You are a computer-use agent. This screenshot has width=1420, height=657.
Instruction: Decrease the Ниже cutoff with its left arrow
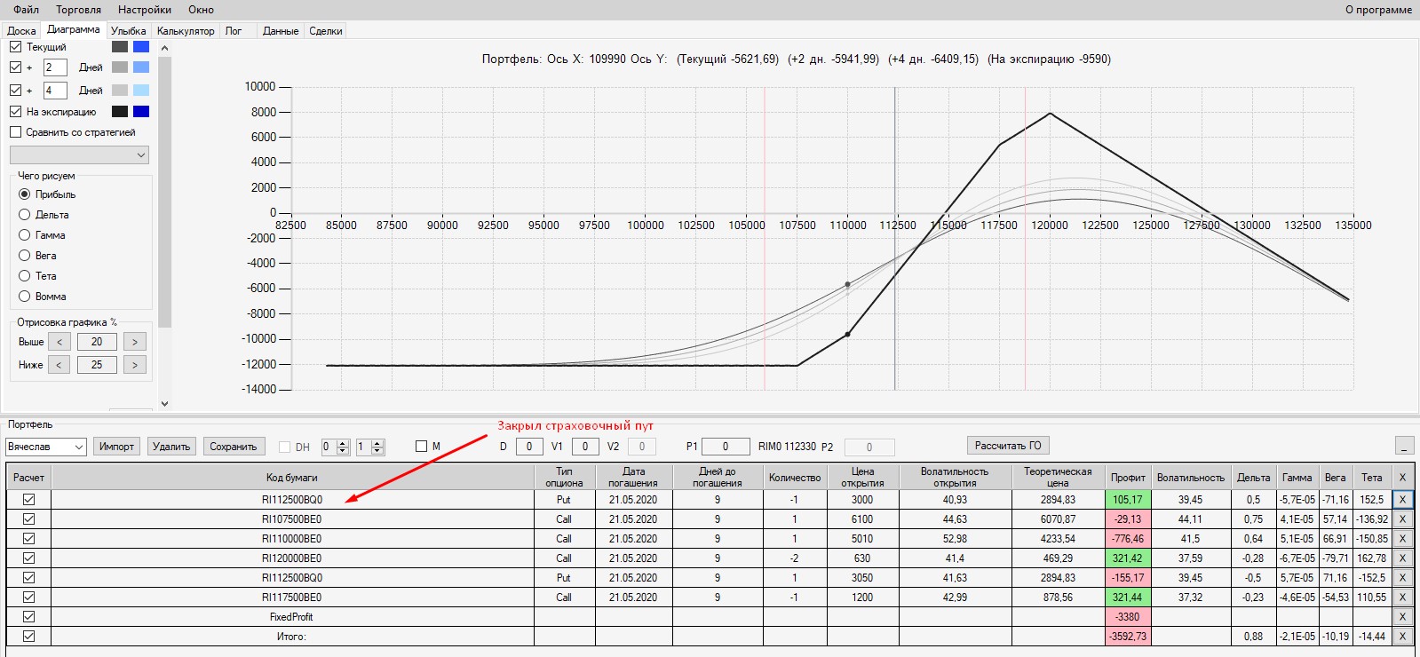click(59, 365)
